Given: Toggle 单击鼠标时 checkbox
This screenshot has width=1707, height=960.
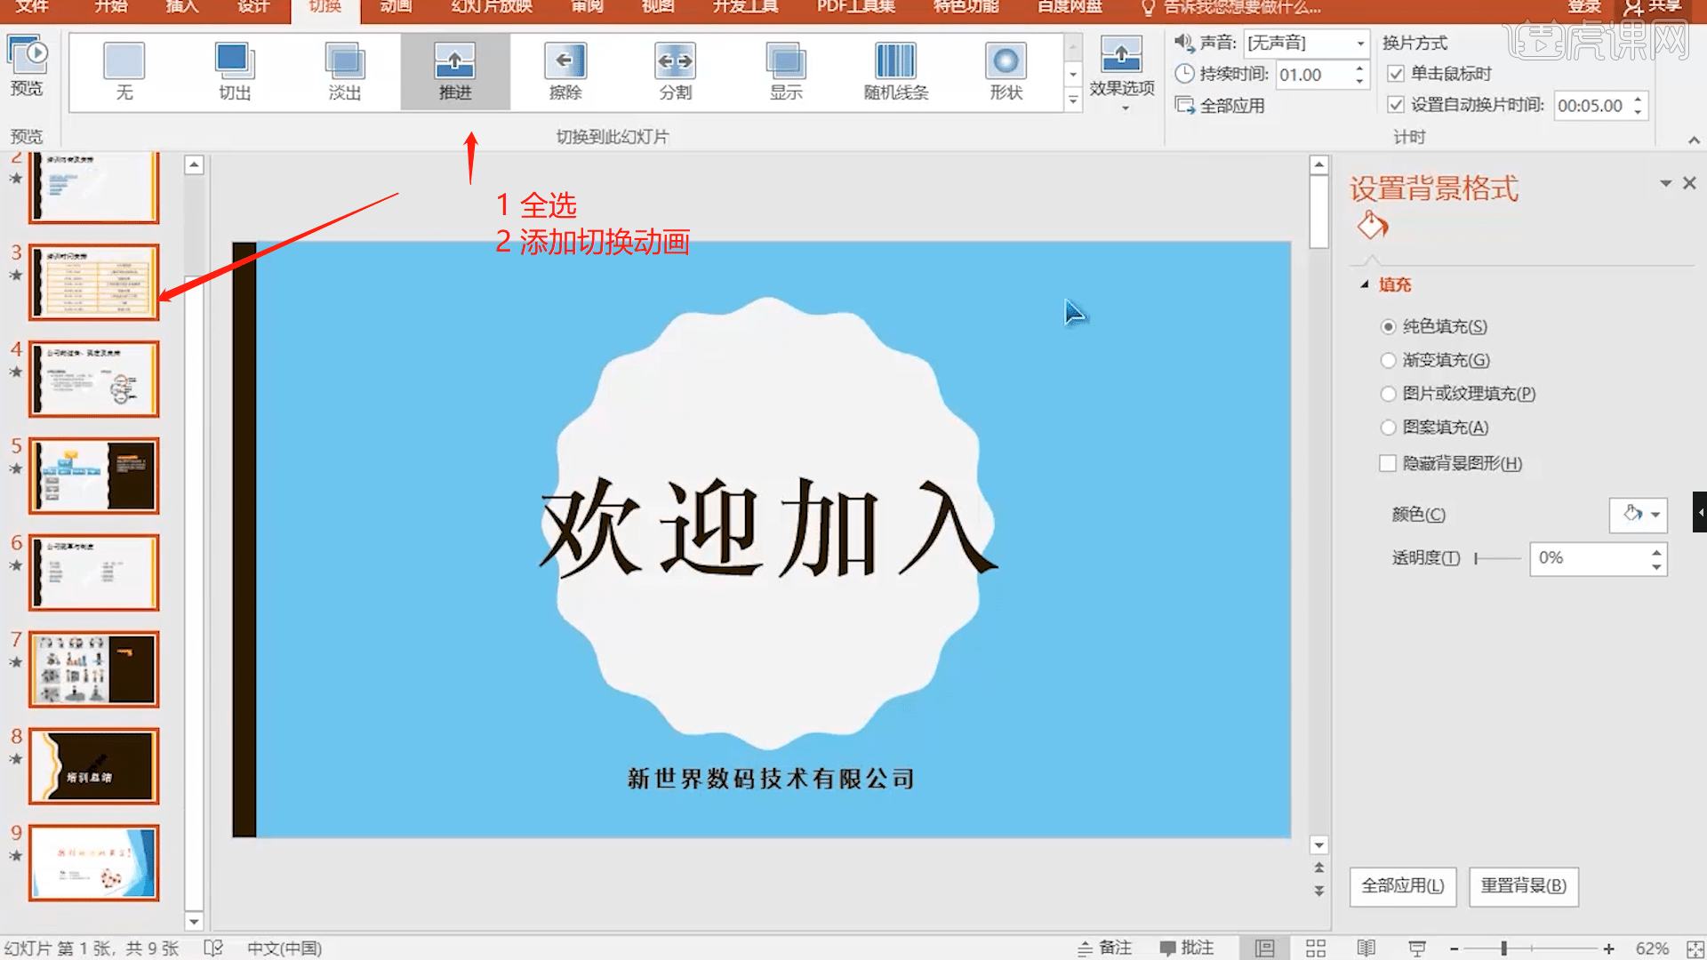Looking at the screenshot, I should pos(1396,74).
